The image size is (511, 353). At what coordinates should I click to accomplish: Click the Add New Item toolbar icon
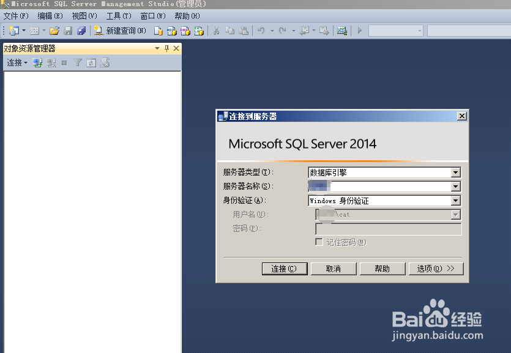point(34,31)
